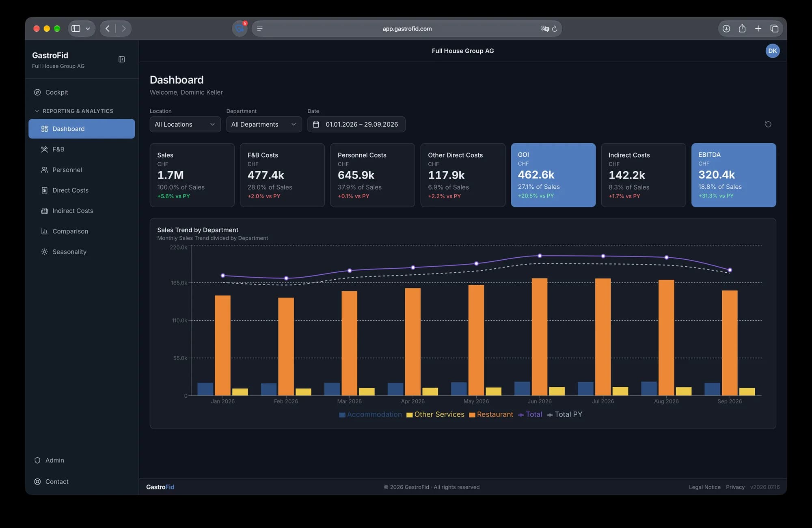Open the Comparison menu item
The image size is (812, 528).
[82, 231]
